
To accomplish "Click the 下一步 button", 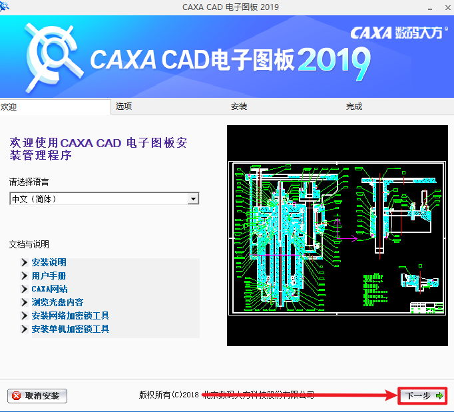I will [x=423, y=395].
